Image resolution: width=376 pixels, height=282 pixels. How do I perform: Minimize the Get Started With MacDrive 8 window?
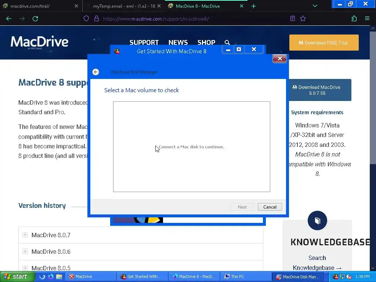point(228,50)
